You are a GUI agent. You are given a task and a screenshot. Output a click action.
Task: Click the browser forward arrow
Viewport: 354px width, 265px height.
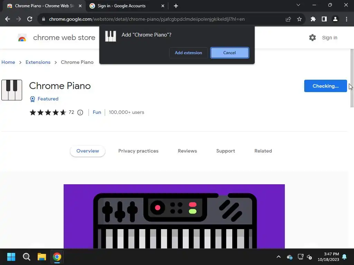19,19
